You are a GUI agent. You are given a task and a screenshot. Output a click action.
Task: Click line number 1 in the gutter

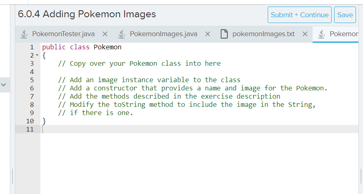point(32,47)
